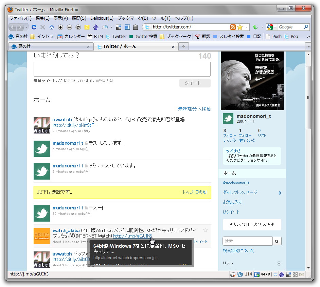Open the feed reader icon in status bar
The height and width of the screenshot is (287, 320).
[239, 274]
